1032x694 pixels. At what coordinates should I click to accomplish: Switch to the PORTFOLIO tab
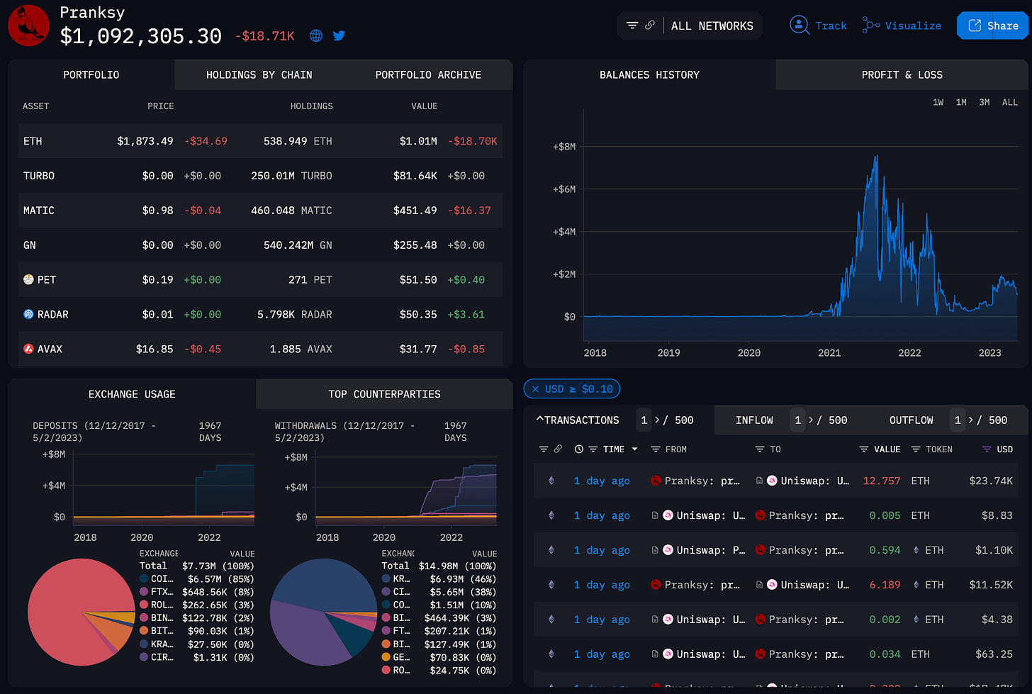click(x=91, y=74)
